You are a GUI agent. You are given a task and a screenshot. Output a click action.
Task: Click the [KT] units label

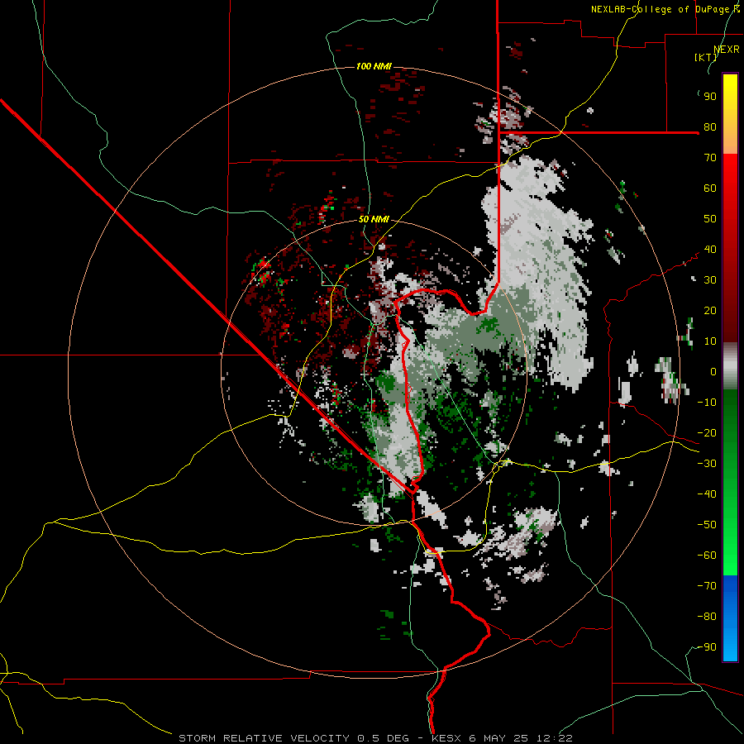click(x=706, y=57)
